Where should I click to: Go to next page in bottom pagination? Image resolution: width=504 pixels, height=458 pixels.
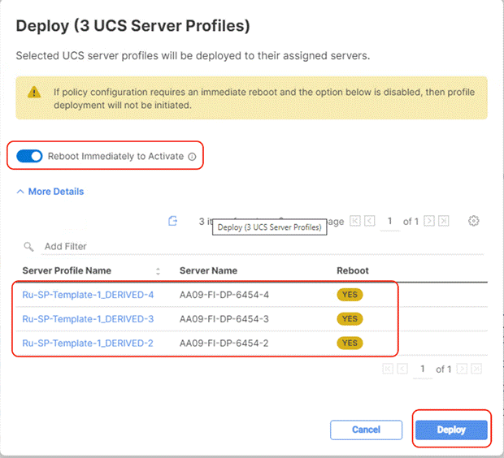point(462,369)
